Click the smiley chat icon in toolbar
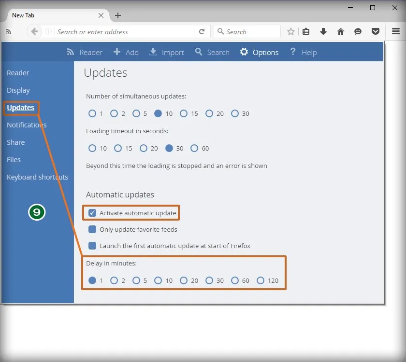Screen dimensions: 406x362 [358, 31]
